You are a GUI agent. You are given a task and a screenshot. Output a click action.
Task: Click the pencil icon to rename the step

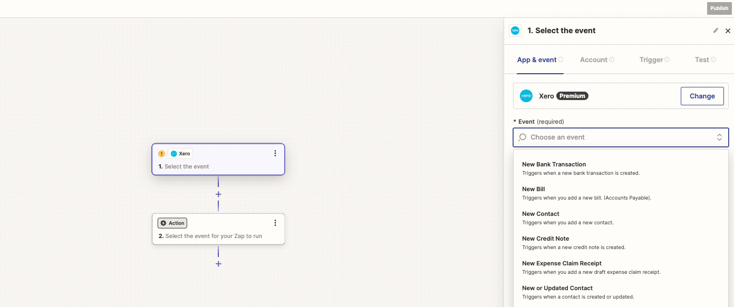pos(716,31)
